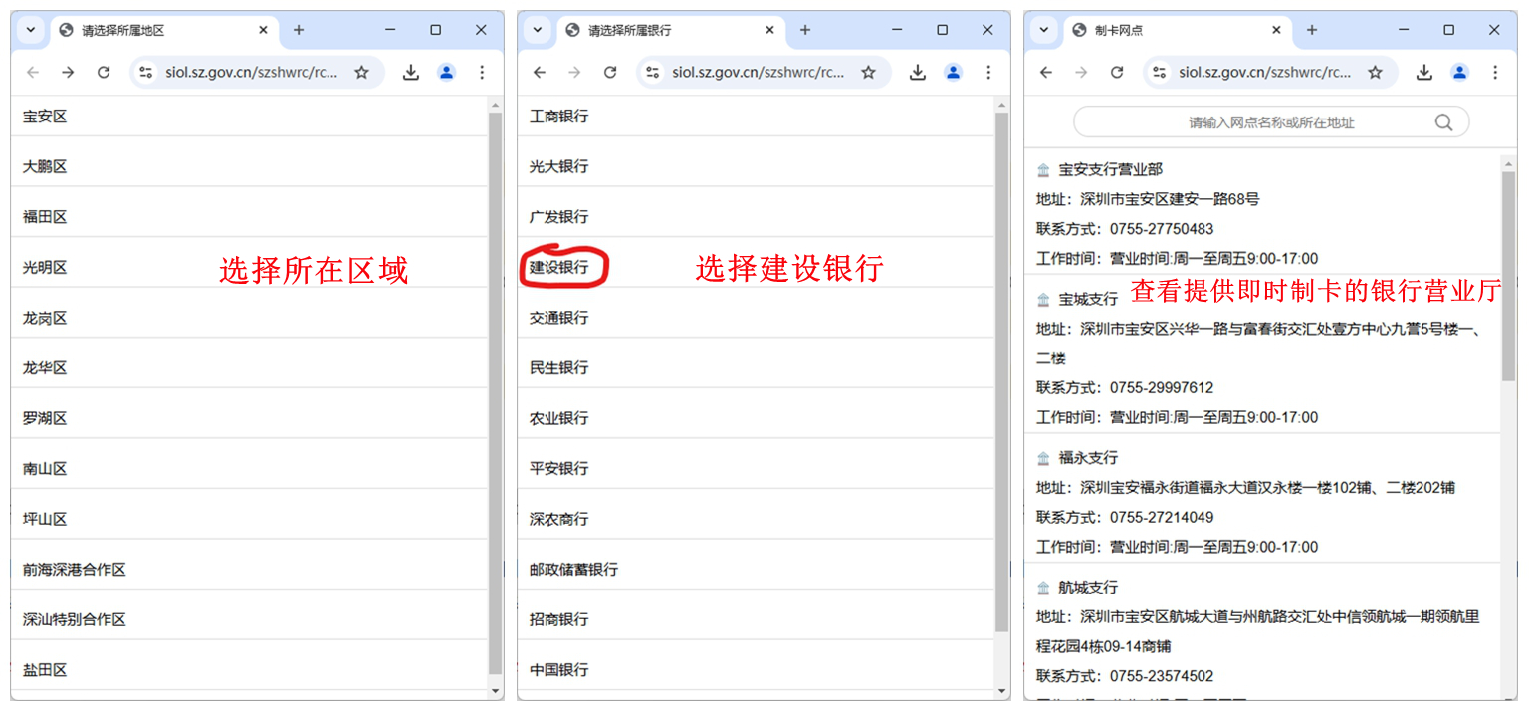Select 建设银行 in the bank list
Screen dimensions: 1531x713
point(756,267)
